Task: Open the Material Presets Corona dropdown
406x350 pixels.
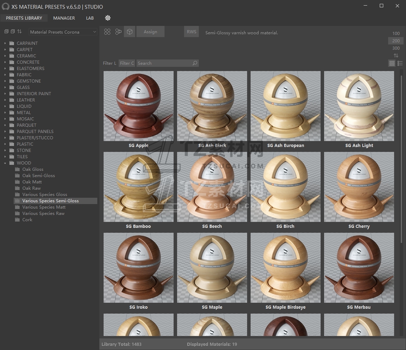Action: 63,32
